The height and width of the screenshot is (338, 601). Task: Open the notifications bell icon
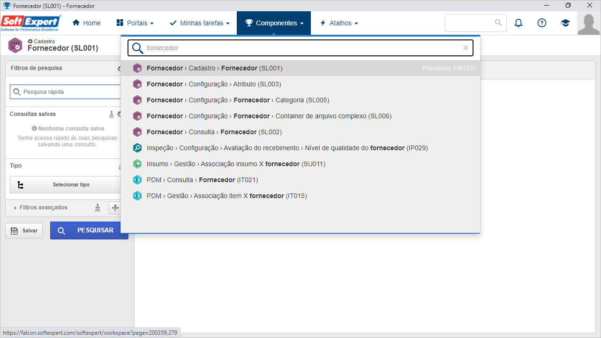click(x=518, y=23)
